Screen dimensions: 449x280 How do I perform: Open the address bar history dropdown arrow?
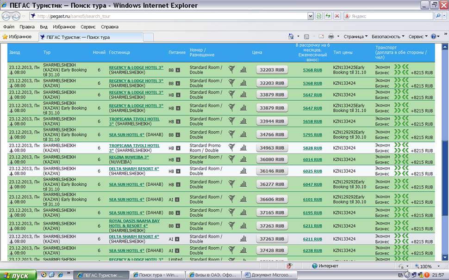[x=311, y=16]
